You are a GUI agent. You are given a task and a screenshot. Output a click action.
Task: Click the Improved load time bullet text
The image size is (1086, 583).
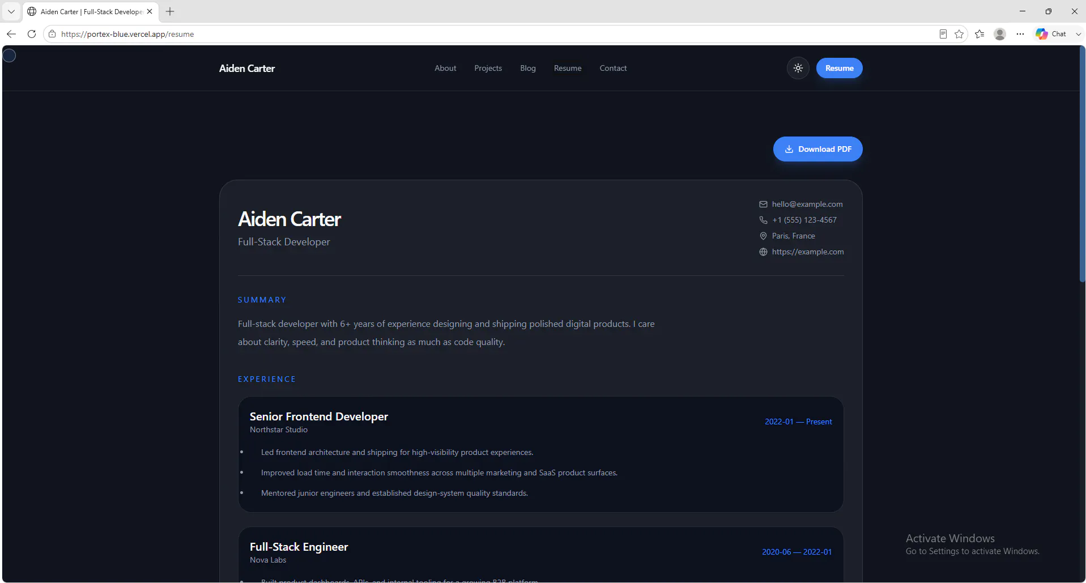pyautogui.click(x=439, y=473)
